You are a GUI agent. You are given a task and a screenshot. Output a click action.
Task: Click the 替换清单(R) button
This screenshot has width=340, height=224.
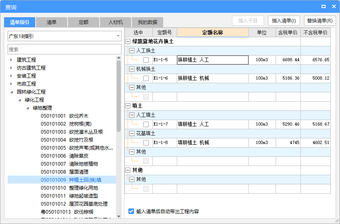[x=320, y=21]
